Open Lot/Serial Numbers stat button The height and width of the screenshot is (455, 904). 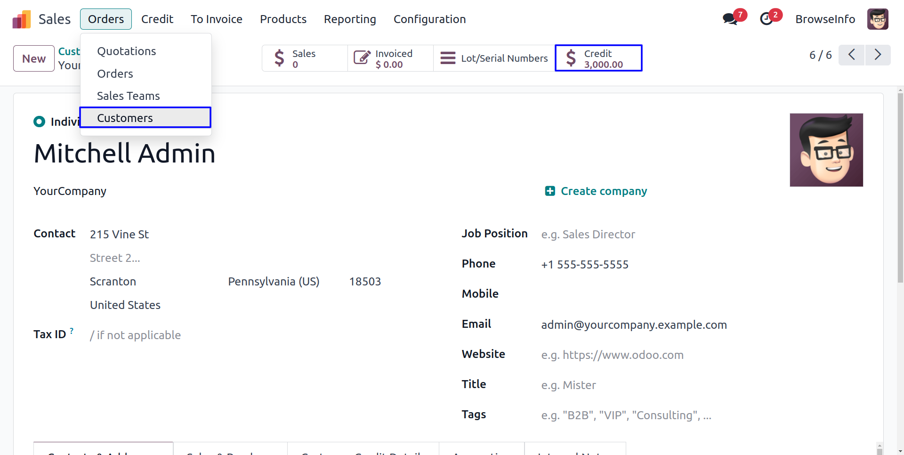pos(494,58)
